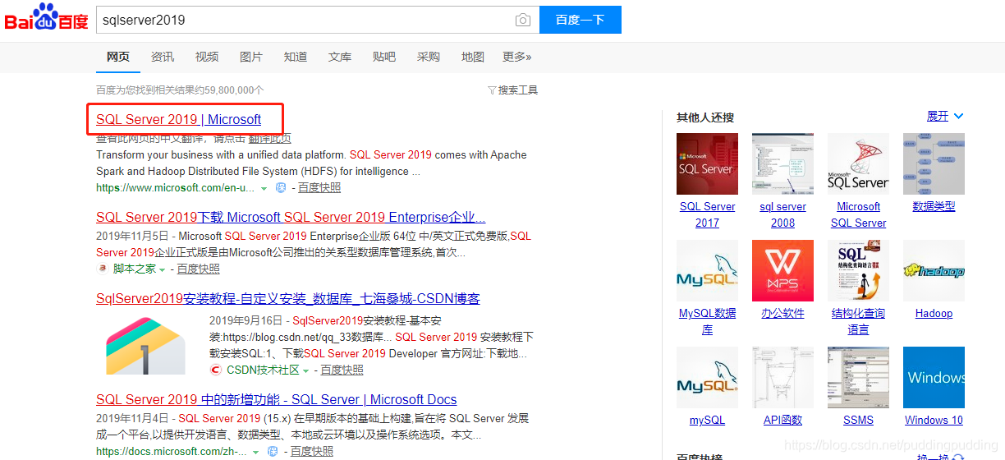Click the WPS 办公软件 logo
The width and height of the screenshot is (1005, 460).
[x=782, y=270]
